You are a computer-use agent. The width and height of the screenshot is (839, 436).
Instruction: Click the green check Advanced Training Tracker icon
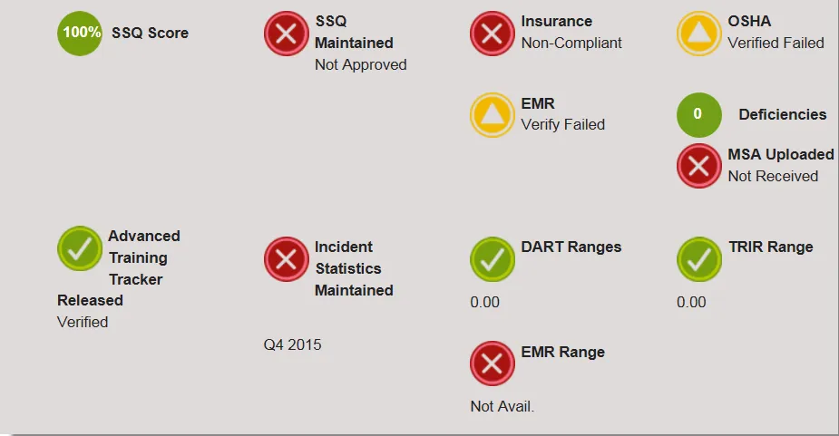click(x=80, y=248)
